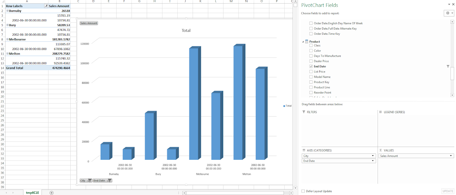Enable Defer Layout Update checkbox
The image size is (456, 195).
pyautogui.click(x=303, y=191)
